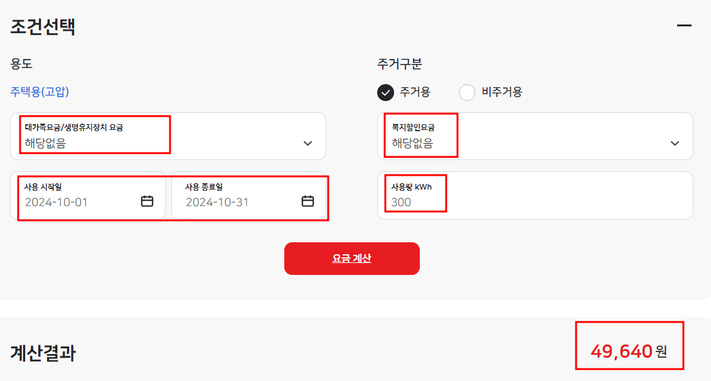711x381 pixels.
Task: Expand the 복지할인요금 dropdown chevron
Action: pyautogui.click(x=675, y=143)
